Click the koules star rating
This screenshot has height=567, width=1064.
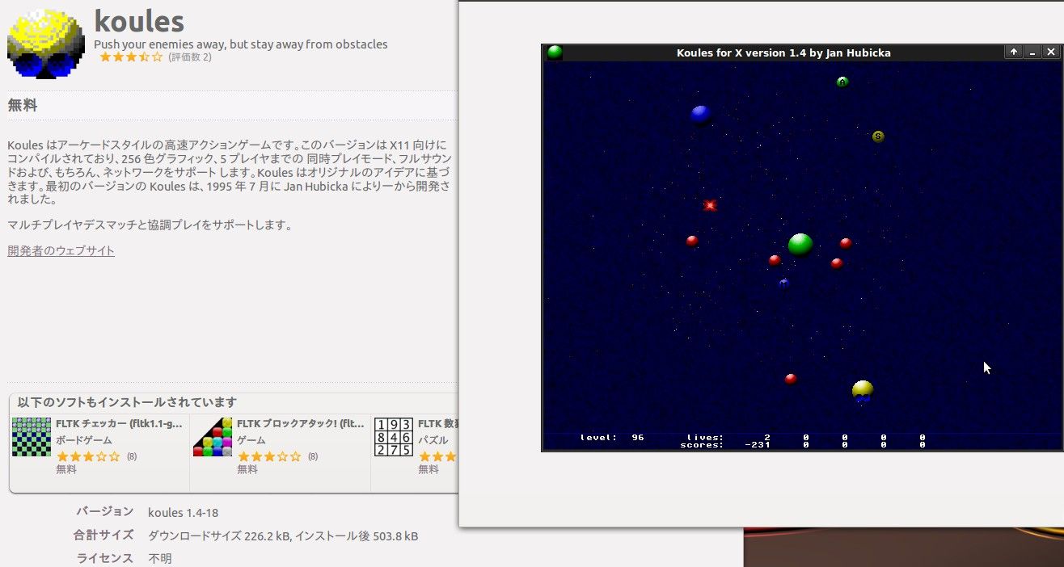coord(131,57)
